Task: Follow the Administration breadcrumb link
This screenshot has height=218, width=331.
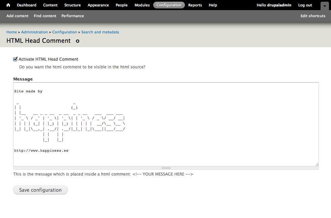Action: (x=34, y=32)
